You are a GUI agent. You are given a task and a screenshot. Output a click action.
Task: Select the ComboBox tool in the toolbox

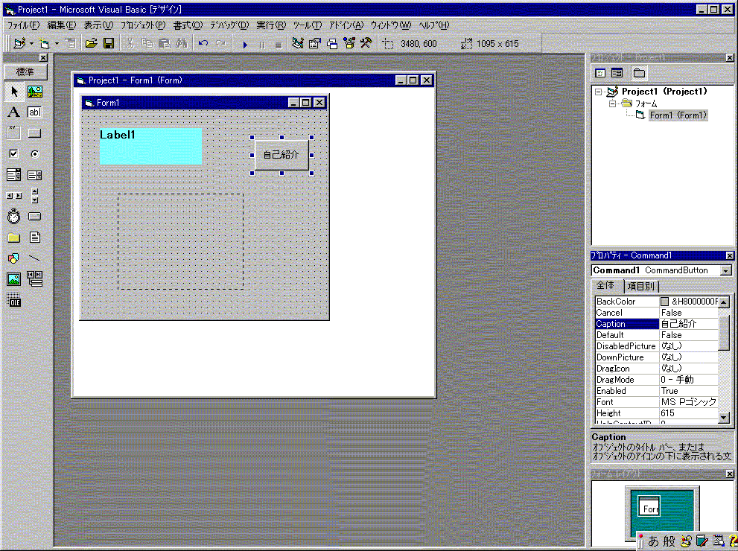[x=13, y=175]
